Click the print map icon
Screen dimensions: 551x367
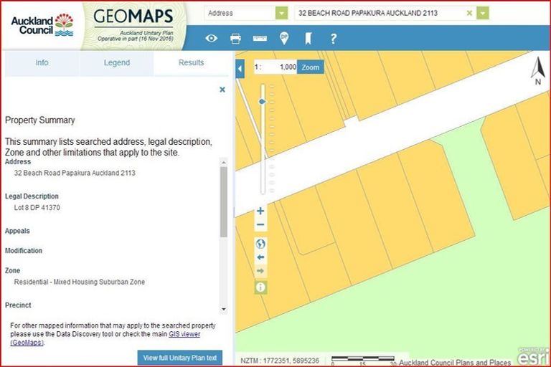tap(235, 39)
